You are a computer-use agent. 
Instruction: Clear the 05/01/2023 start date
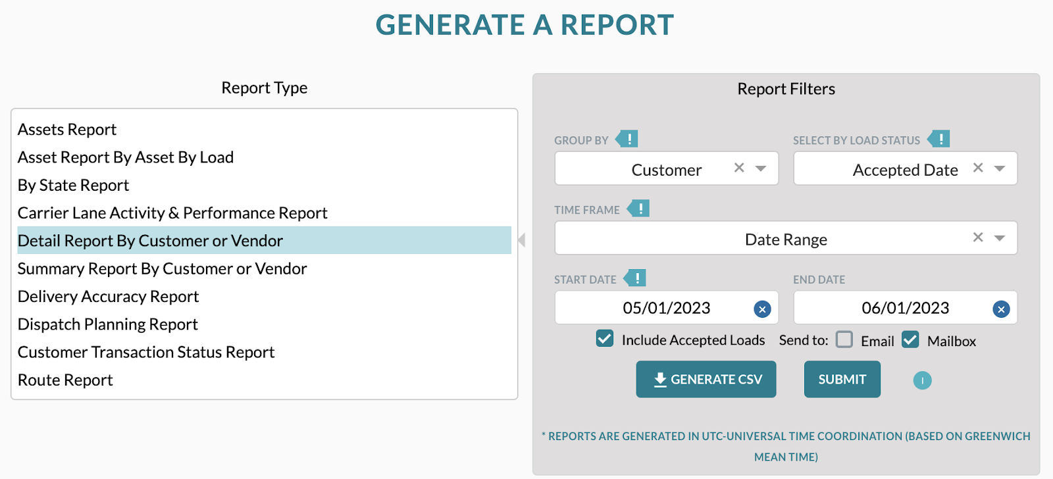pyautogui.click(x=762, y=309)
